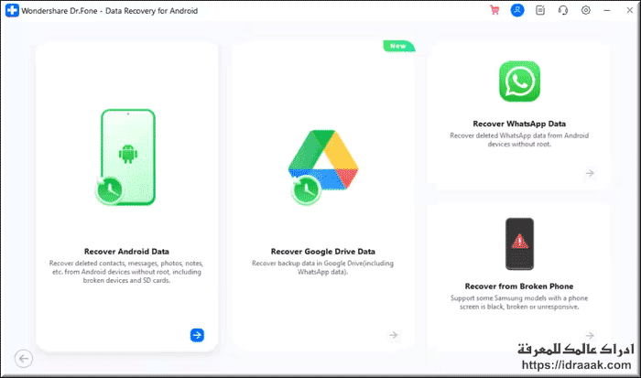Click text 'Recover deleted WhatsApp data from Android'
The height and width of the screenshot is (378, 641).
pos(519,135)
